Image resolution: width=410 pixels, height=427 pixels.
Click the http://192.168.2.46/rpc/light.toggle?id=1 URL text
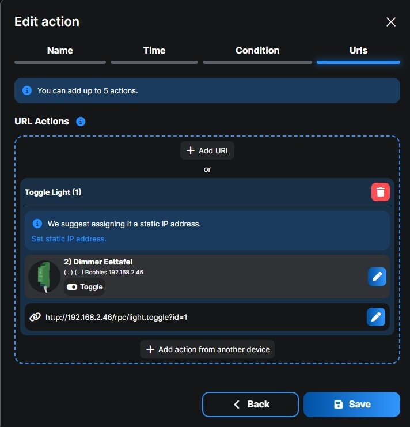tap(116, 318)
